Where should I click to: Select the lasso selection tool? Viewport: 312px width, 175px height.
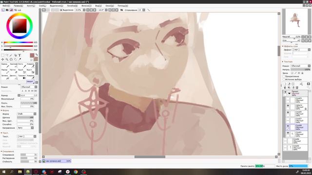pyautogui.click(x=7, y=55)
